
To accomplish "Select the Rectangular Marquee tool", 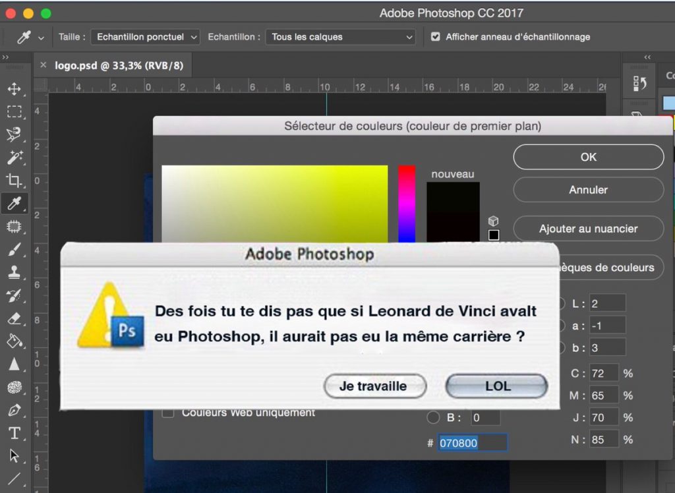I will (15, 112).
